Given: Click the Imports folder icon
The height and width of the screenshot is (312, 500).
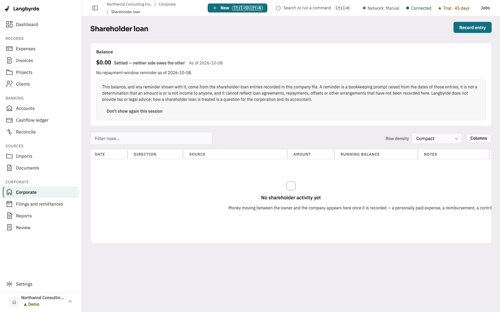Looking at the screenshot, I should pos(9,156).
